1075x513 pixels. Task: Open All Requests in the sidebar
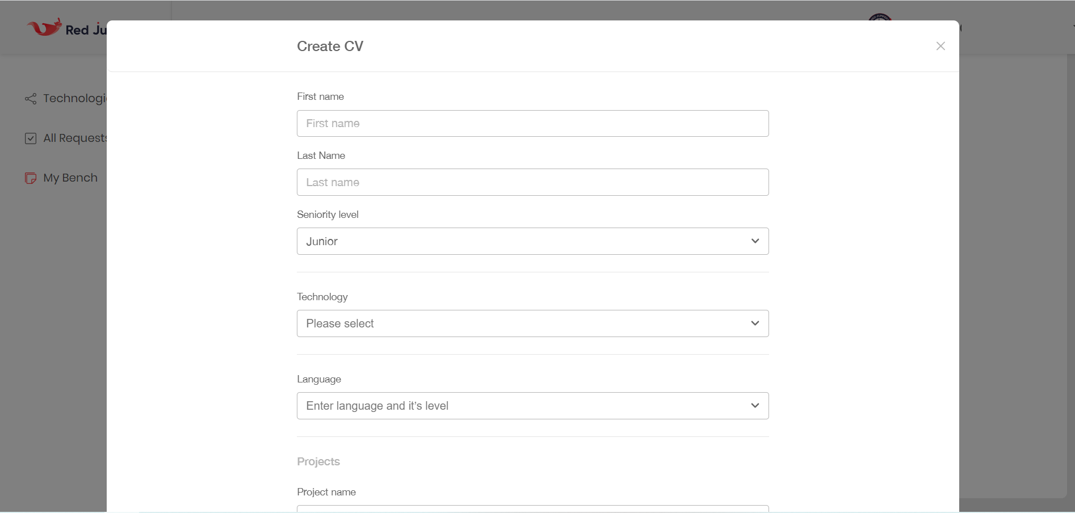click(x=75, y=138)
